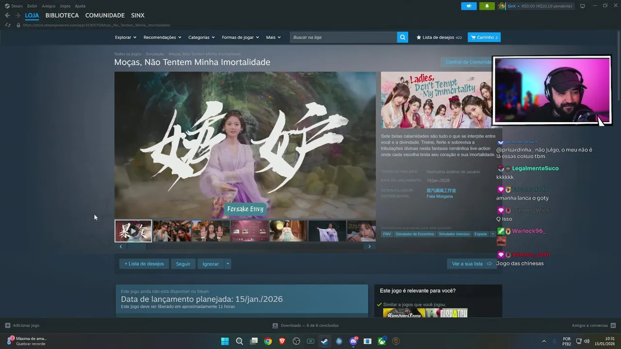
Task: Switch to the SINX profile tab
Action: coord(138,16)
